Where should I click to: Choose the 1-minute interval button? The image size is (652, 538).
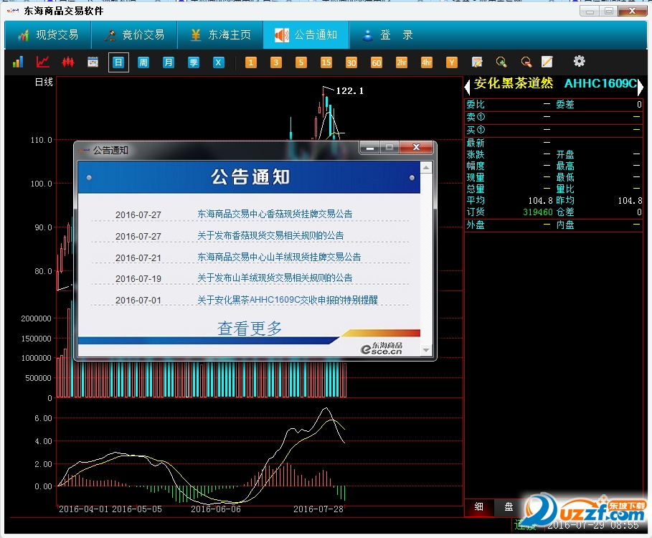251,62
